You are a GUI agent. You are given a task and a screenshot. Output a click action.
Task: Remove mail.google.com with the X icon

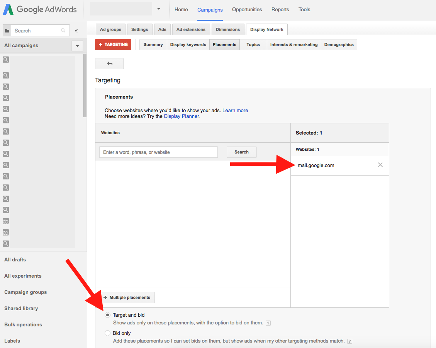[380, 165]
